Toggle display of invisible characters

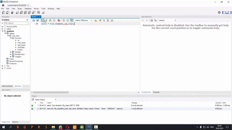coord(108,20)
